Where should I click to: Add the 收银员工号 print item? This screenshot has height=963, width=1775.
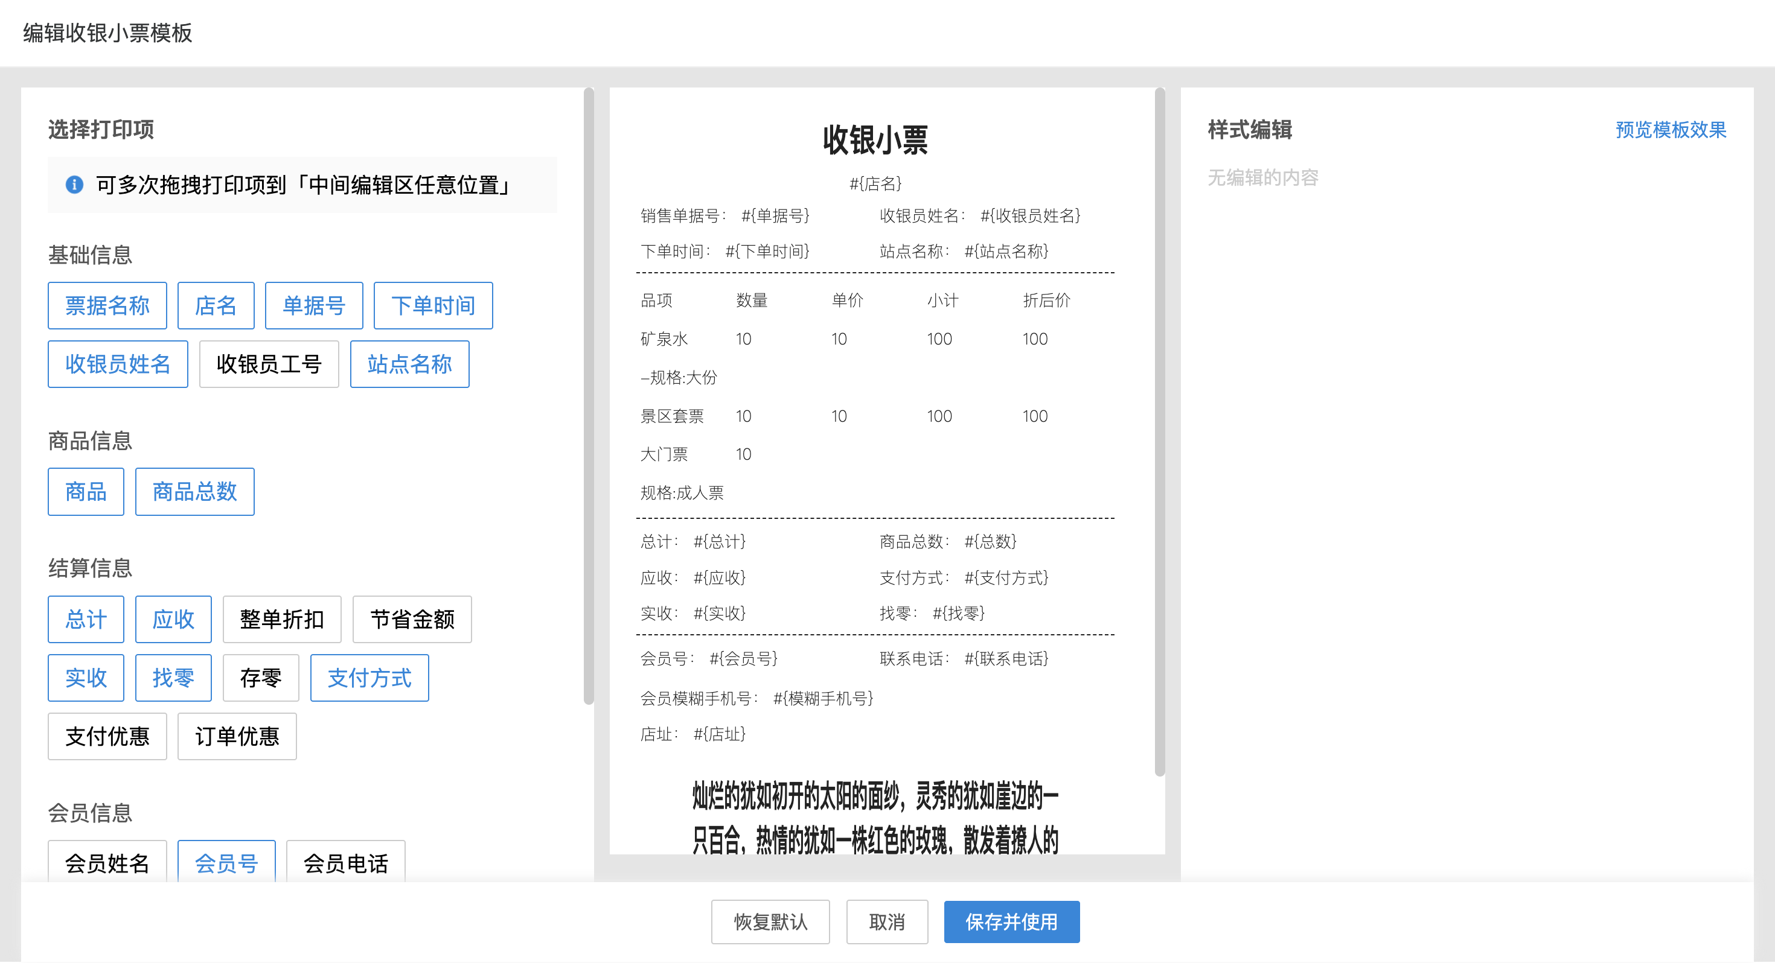tap(269, 364)
